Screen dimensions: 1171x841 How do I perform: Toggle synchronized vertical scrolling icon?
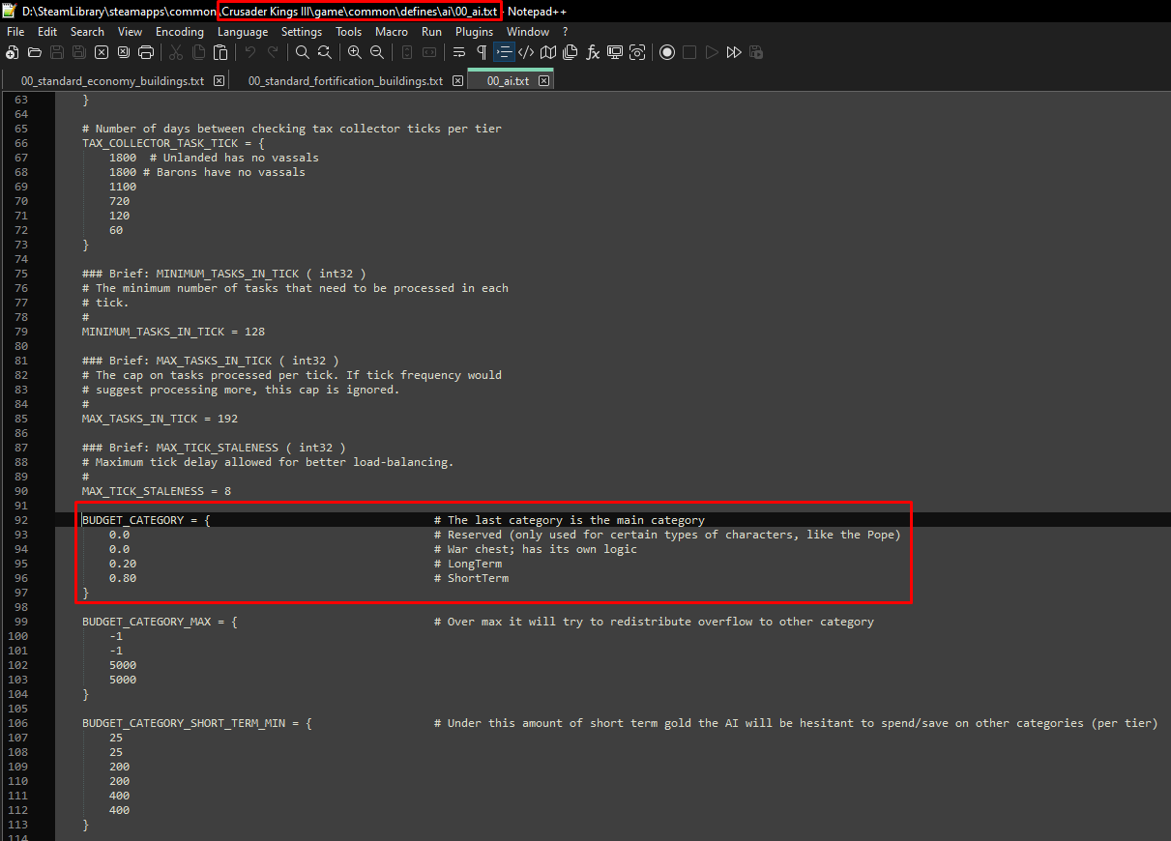[x=407, y=52]
